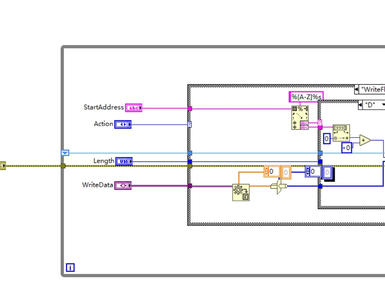This screenshot has height=293, width=385.
Task: Click the Length U16 control terminal
Action: tap(125, 161)
